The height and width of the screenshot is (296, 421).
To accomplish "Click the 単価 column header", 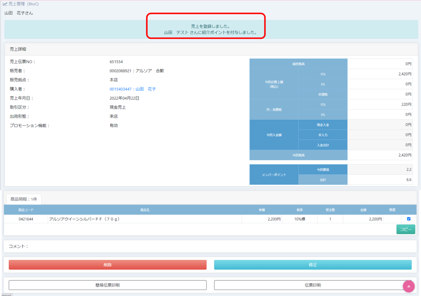I will point(261,210).
